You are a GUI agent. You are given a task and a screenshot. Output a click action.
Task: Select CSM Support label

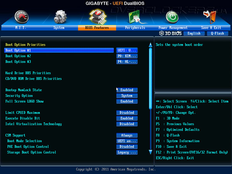(x=15, y=135)
